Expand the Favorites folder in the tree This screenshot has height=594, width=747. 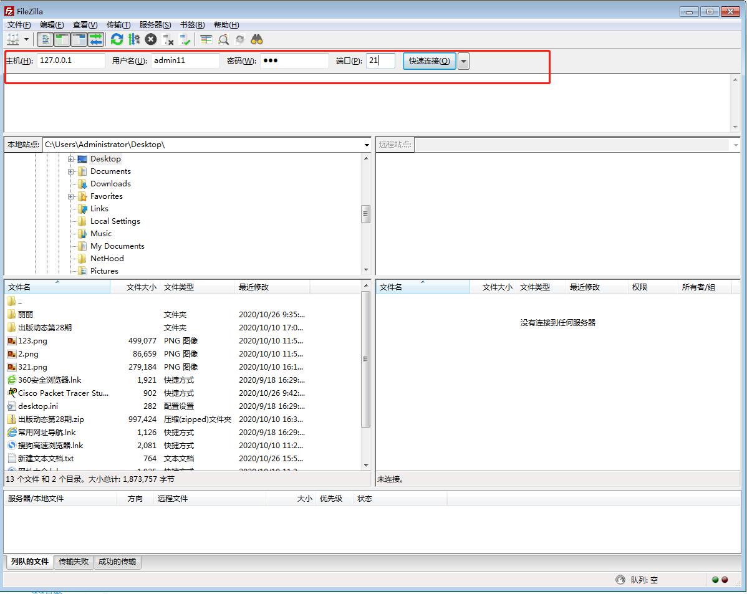(x=70, y=196)
